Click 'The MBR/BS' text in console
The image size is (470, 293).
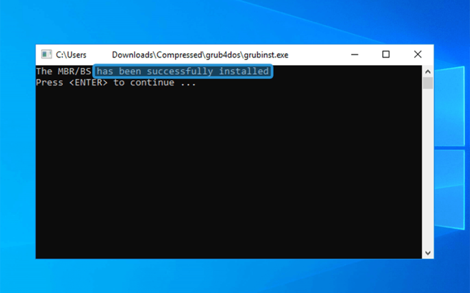[x=63, y=71]
